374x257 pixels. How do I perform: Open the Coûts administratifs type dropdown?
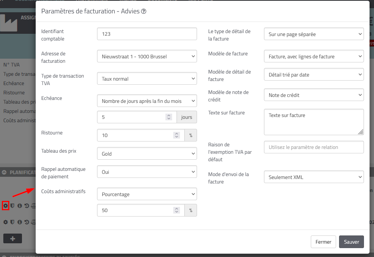(x=147, y=194)
